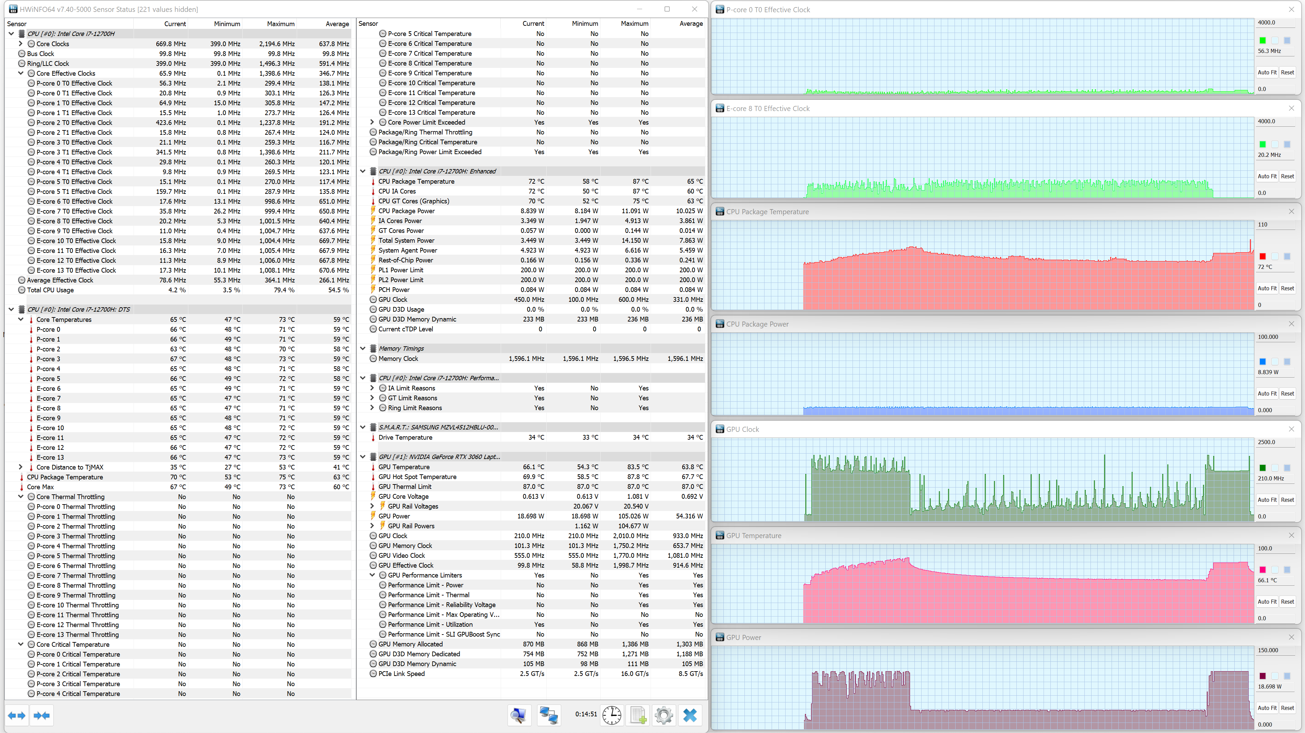Viewport: 1305px width, 733px height.
Task: Open the sensor summary magnifier icon
Action: click(519, 715)
